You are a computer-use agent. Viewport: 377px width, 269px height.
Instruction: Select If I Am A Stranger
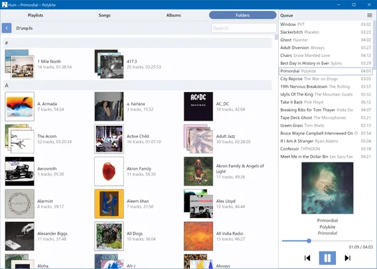pyautogui.click(x=325, y=141)
